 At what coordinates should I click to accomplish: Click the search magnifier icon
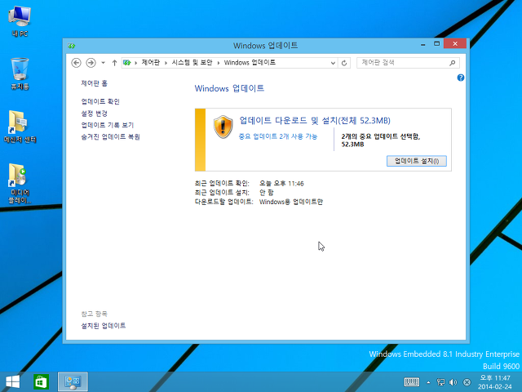[x=453, y=63]
